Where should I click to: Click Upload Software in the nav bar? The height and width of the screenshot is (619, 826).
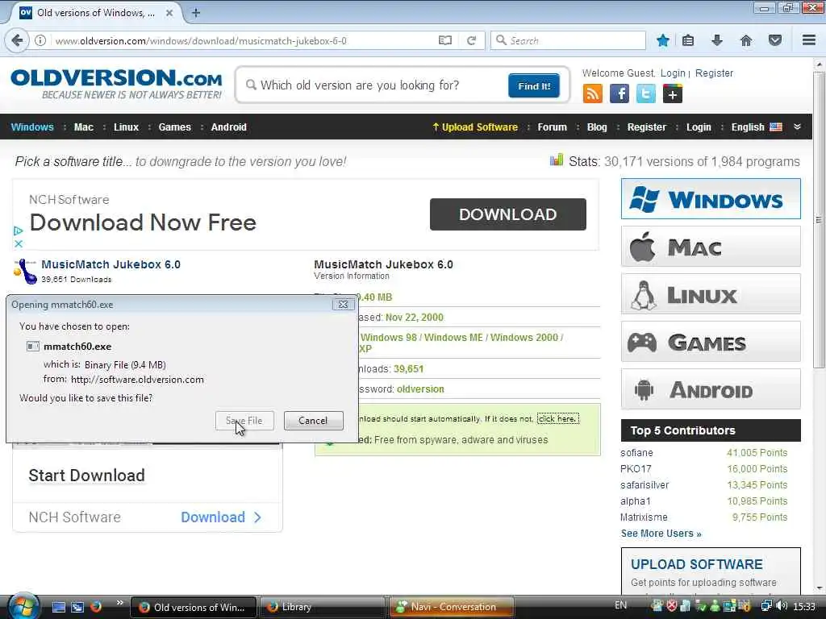475,127
